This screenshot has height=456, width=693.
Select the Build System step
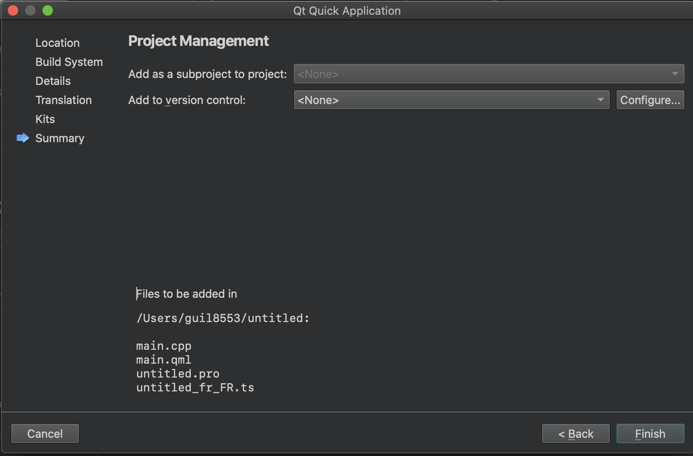69,62
